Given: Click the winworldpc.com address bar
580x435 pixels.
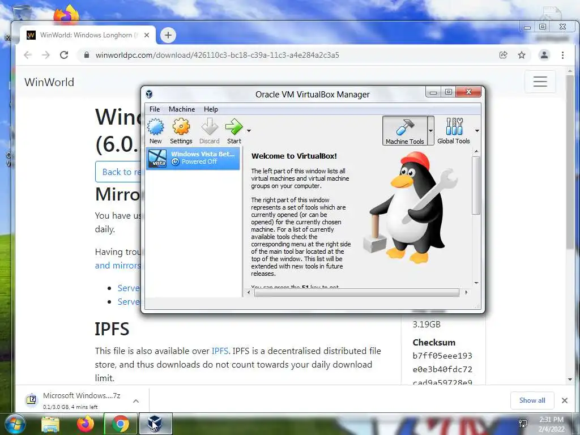Looking at the screenshot, I should tap(217, 55).
